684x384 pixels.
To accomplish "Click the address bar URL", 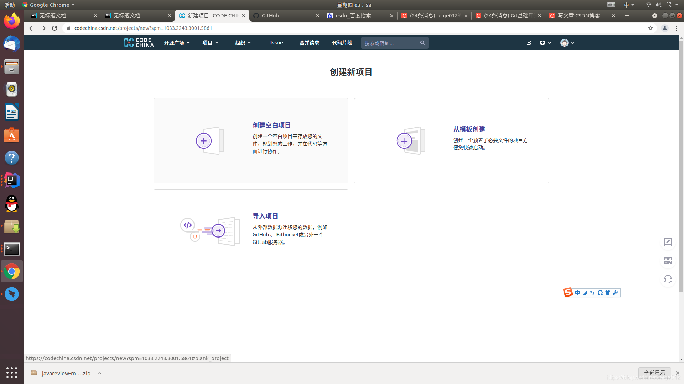I will point(143,28).
